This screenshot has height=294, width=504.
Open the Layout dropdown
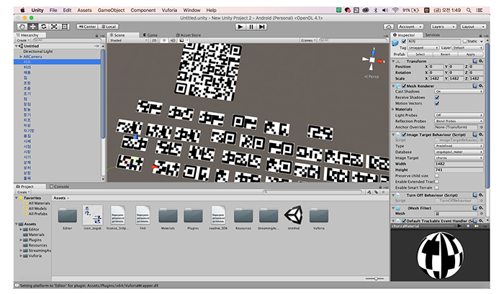(473, 27)
